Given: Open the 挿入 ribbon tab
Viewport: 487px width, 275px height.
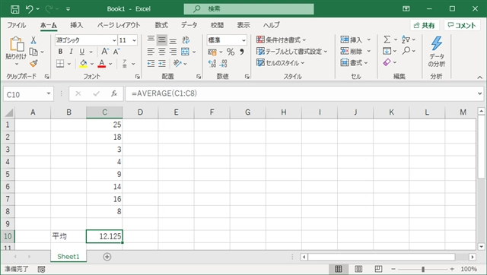Looking at the screenshot, I should (76, 25).
